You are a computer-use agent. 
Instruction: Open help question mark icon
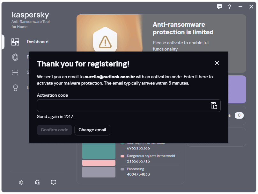pos(230,7)
